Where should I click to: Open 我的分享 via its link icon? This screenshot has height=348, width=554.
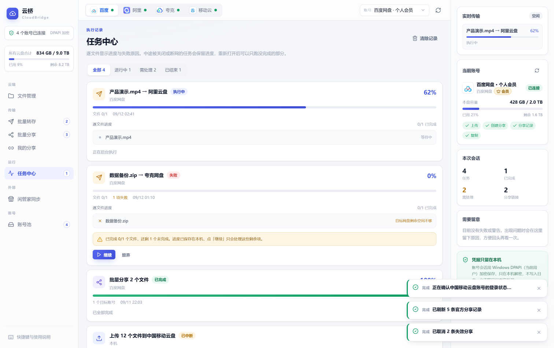[11, 148]
